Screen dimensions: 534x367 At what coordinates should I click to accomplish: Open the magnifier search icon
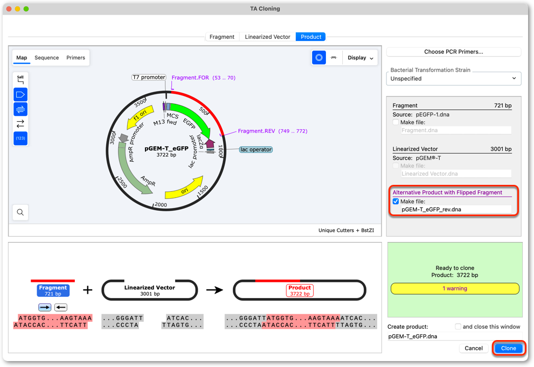(x=20, y=212)
